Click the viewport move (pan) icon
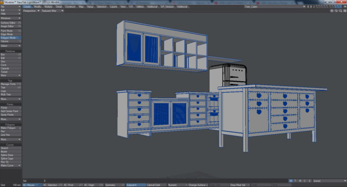The image size is (347, 187). [x=332, y=11]
